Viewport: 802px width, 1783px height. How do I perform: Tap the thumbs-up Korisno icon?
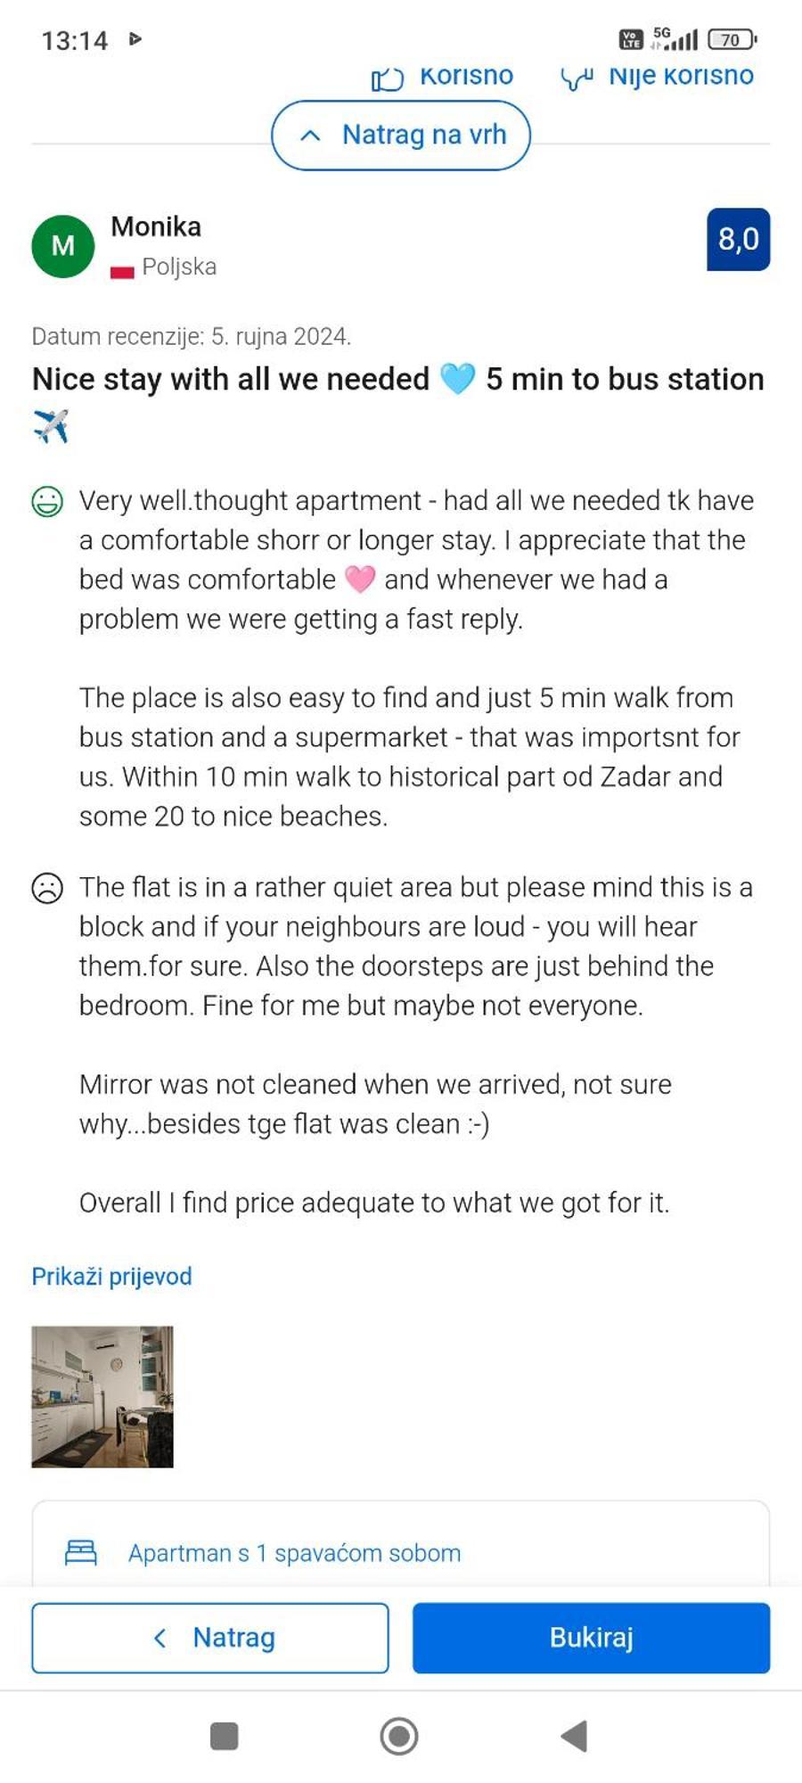pos(388,80)
